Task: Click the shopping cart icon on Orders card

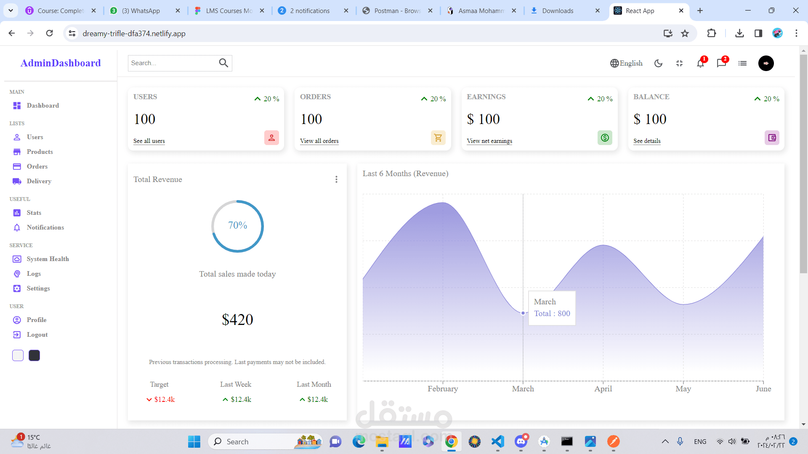Action: (x=438, y=137)
